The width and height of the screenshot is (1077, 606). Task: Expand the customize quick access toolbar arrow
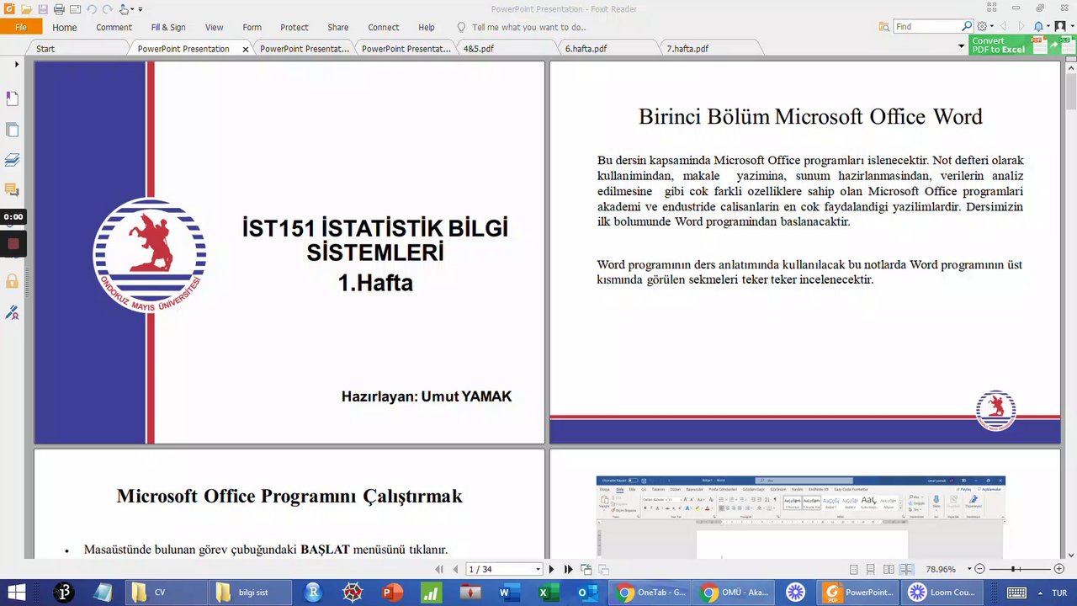(x=140, y=9)
